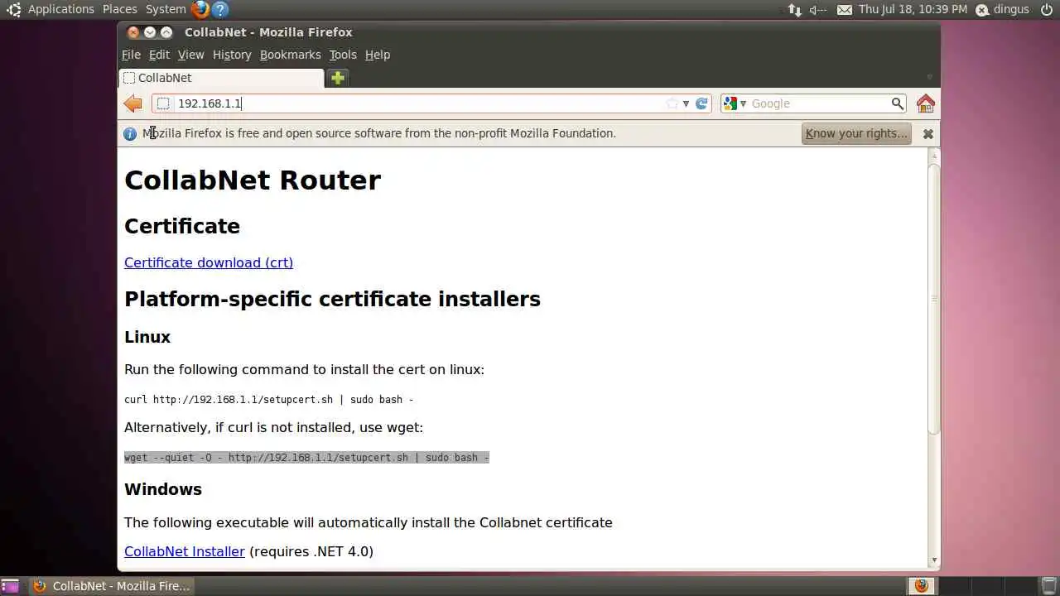Open the tab list dropdown arrow
1060x596 pixels.
tap(929, 77)
